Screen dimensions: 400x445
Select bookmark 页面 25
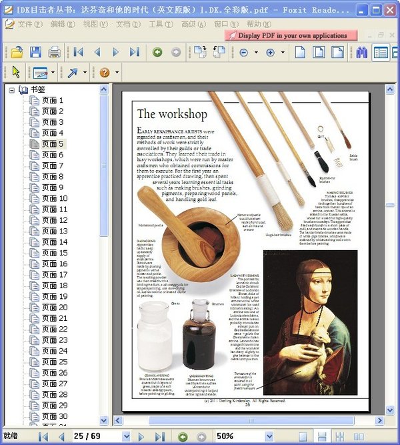(x=55, y=362)
